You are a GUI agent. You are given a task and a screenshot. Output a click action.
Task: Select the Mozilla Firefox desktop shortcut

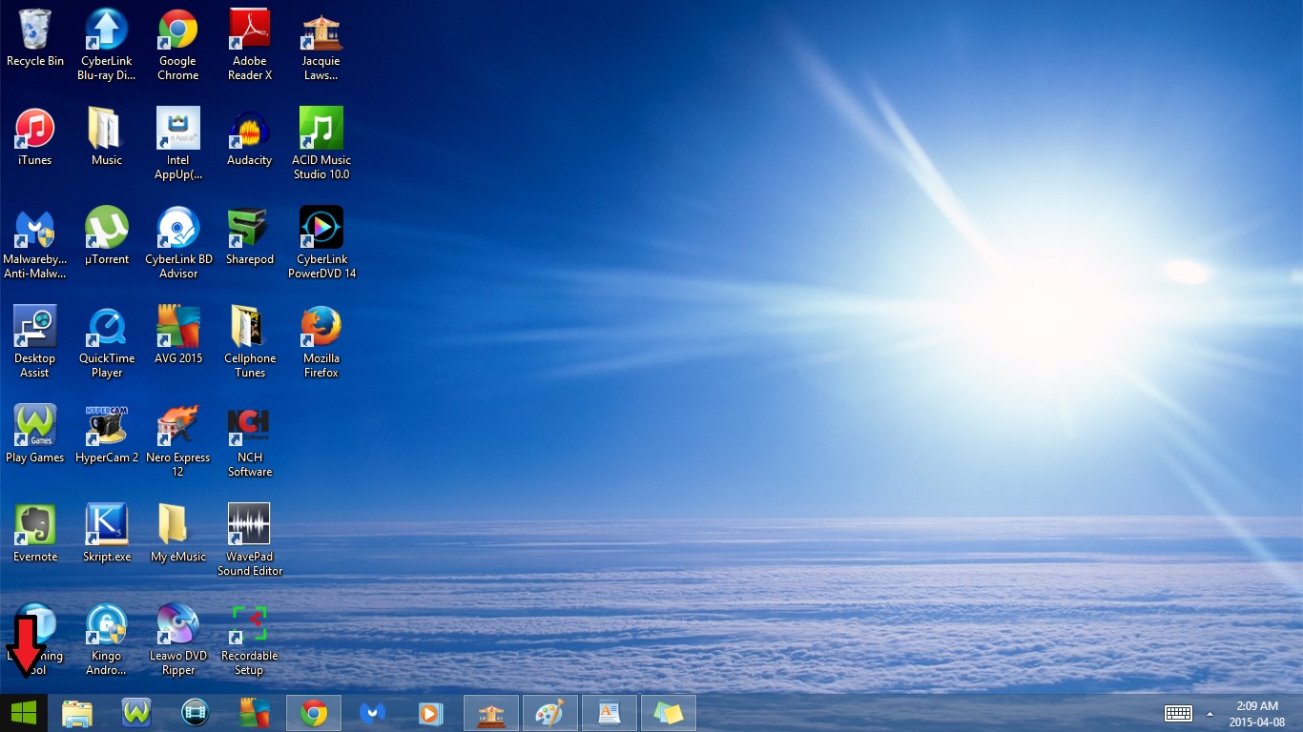pyautogui.click(x=321, y=342)
